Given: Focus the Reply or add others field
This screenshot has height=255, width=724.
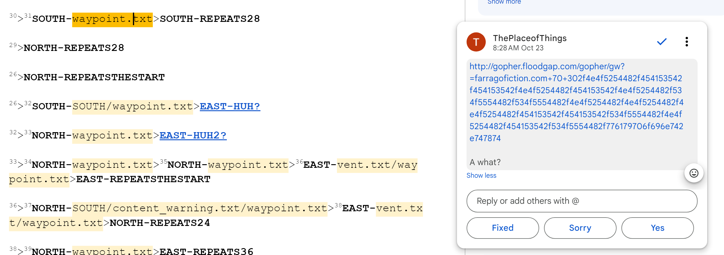Looking at the screenshot, I should [581, 201].
